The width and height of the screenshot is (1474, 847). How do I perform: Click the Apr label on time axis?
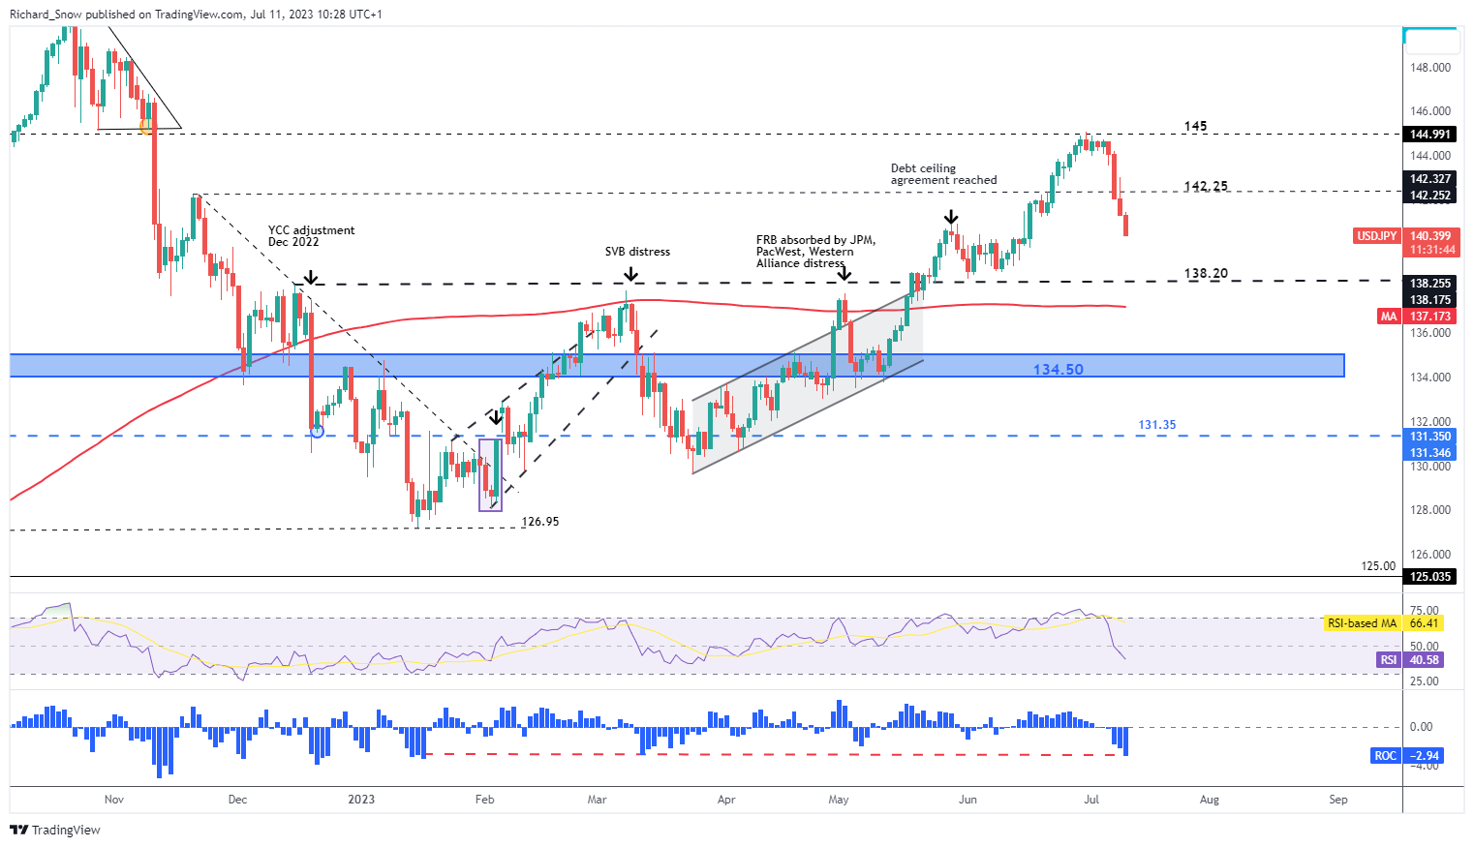[726, 800]
